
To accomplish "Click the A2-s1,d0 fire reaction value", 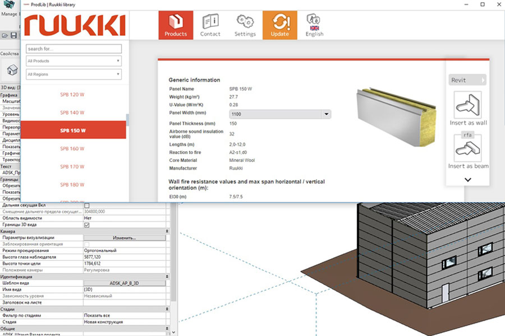I will [x=238, y=152].
